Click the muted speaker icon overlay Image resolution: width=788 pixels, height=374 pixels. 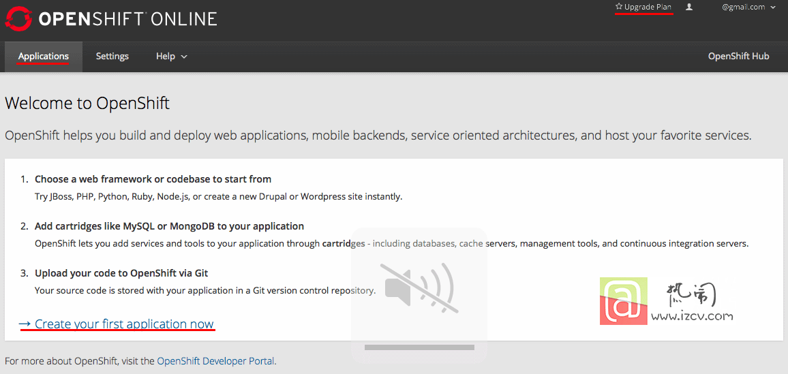[420, 287]
